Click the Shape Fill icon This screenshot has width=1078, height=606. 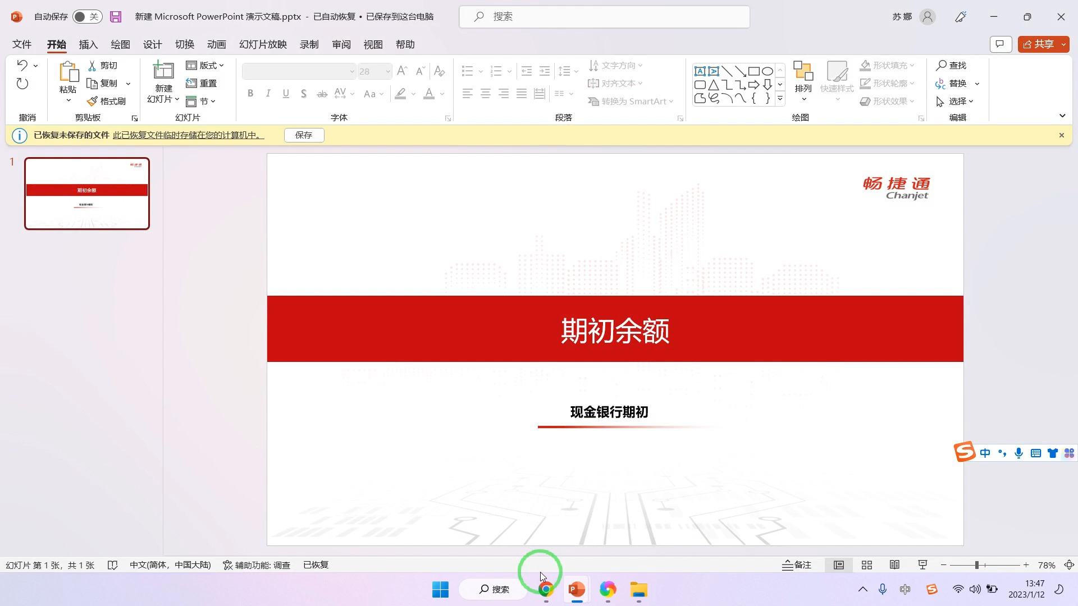(865, 65)
